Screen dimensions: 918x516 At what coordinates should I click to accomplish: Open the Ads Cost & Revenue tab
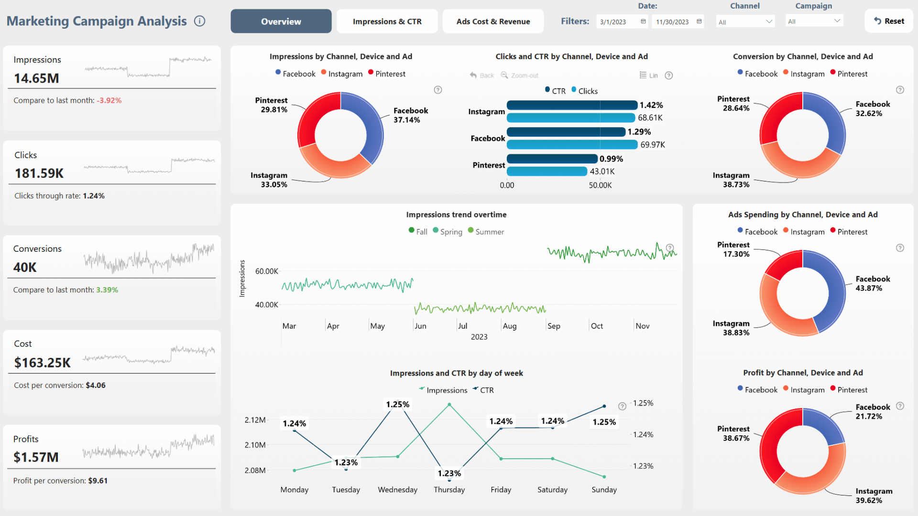point(493,21)
